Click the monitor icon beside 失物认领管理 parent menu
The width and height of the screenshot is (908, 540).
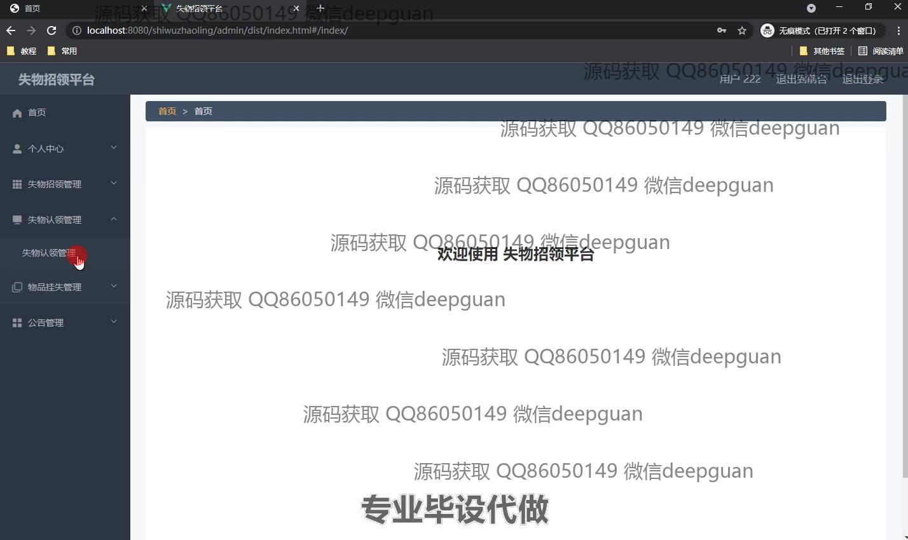tap(17, 220)
